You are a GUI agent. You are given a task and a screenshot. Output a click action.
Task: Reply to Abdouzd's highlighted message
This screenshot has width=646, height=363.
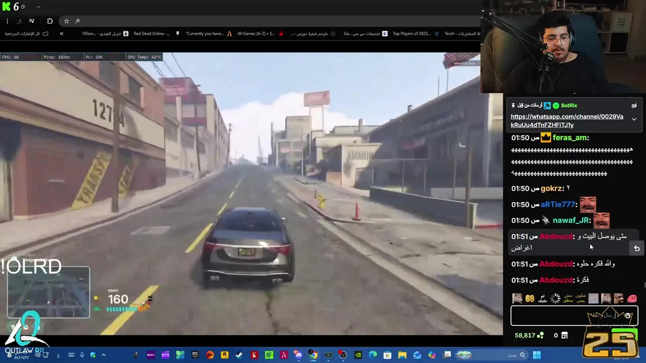(636, 248)
